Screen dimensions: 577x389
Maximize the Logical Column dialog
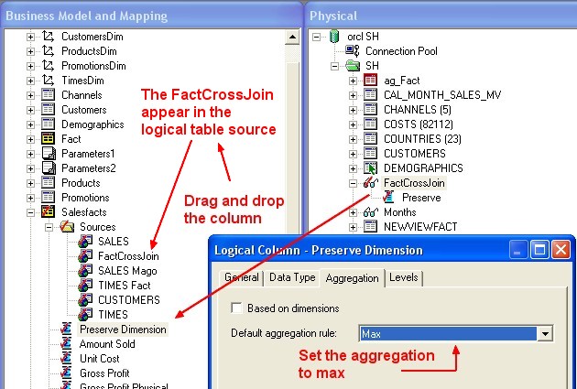point(539,250)
